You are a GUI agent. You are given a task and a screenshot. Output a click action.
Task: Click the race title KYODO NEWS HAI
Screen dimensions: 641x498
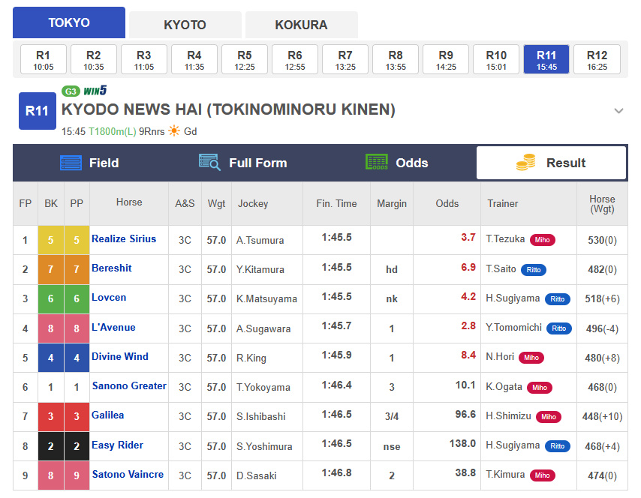pyautogui.click(x=228, y=110)
